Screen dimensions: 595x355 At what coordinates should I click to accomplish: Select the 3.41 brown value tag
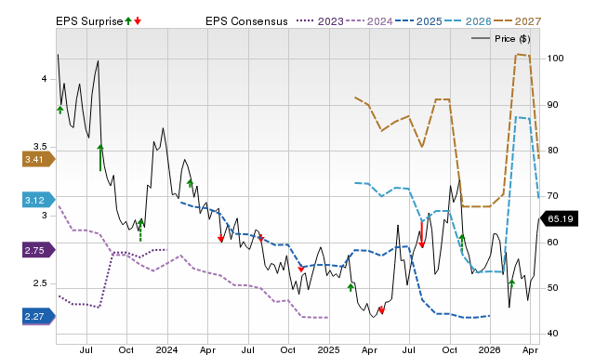point(39,159)
